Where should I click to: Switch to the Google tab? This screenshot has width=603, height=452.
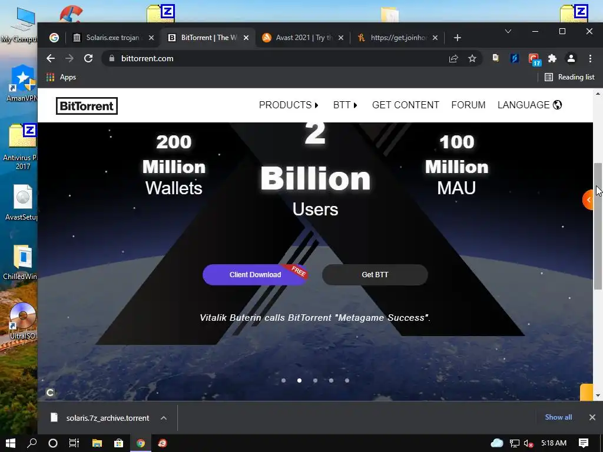(54, 38)
